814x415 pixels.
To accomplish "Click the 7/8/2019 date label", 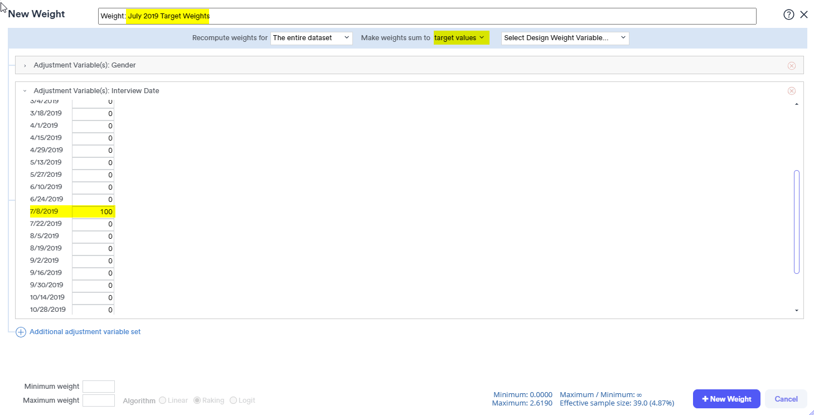I will click(44, 211).
